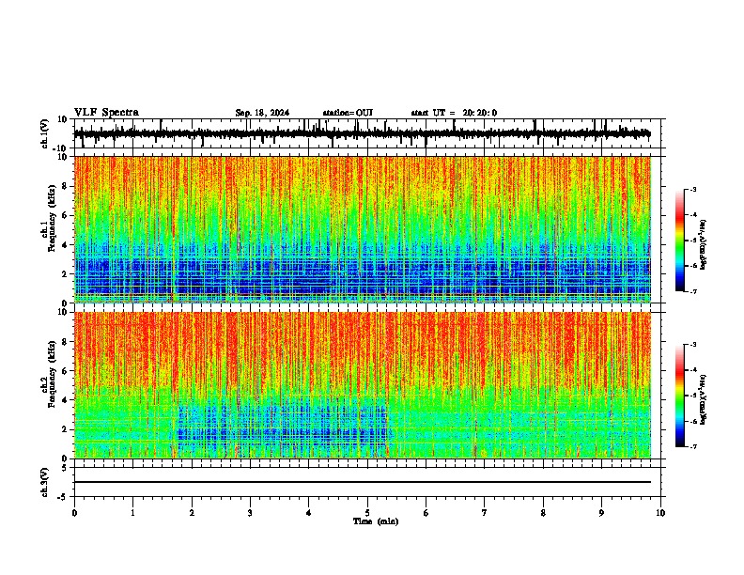The height and width of the screenshot is (575, 744).
Task: Click time axis tick label "1"
Action: click(x=132, y=513)
